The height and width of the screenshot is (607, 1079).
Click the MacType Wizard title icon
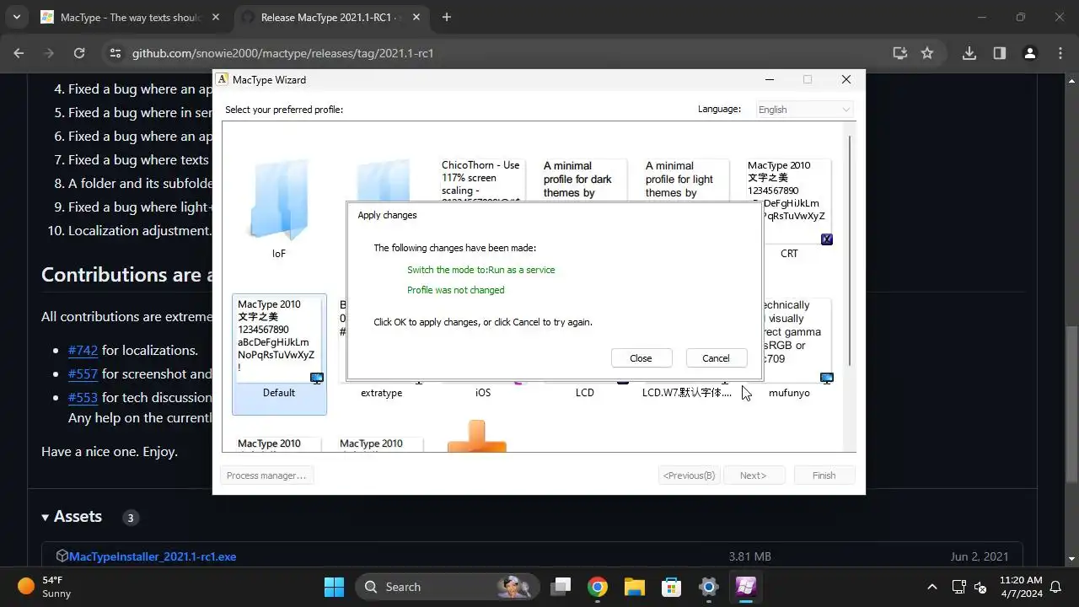click(x=223, y=79)
